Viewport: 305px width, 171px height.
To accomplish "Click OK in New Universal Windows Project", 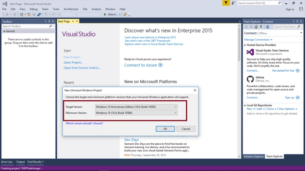I will (x=165, y=129).
